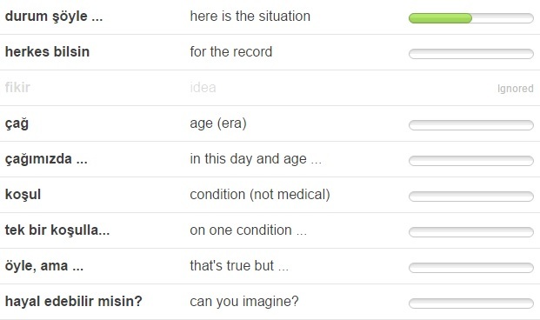Select the word 'koşul'

point(23,195)
